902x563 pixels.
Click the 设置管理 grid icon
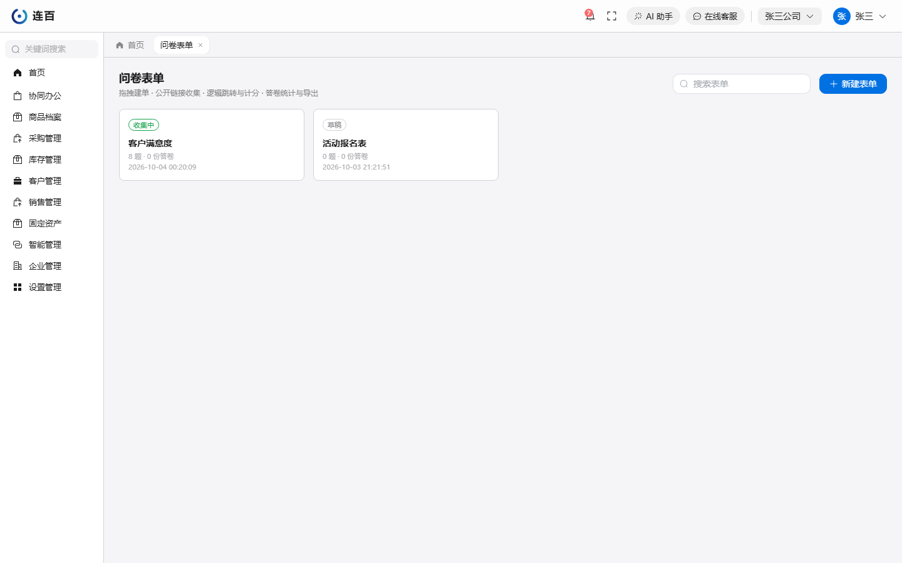coord(18,287)
